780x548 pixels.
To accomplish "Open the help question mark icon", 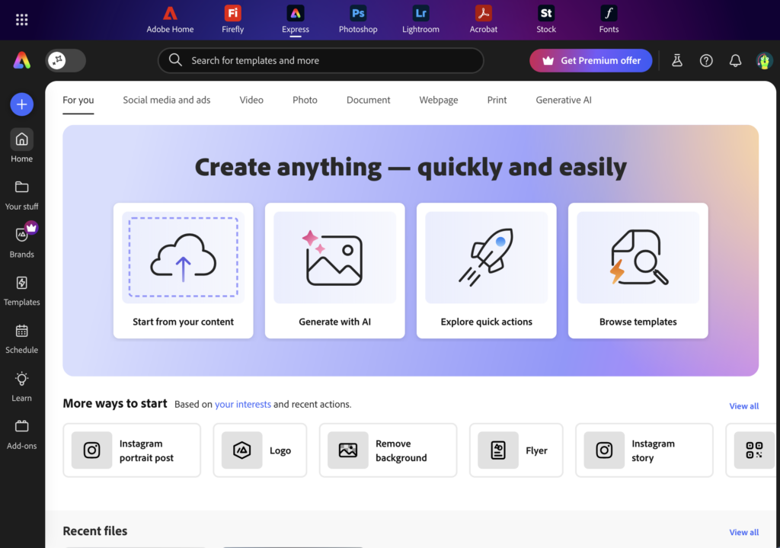I will click(x=706, y=61).
